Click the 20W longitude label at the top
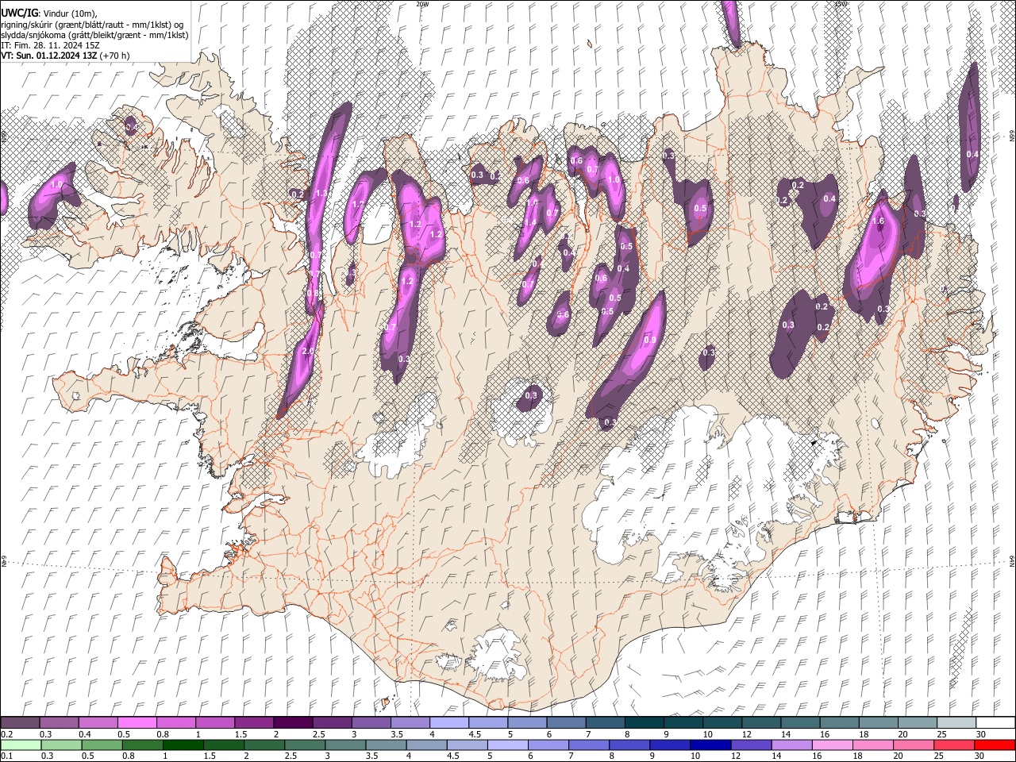The height and width of the screenshot is (762, 1016). 422,4
